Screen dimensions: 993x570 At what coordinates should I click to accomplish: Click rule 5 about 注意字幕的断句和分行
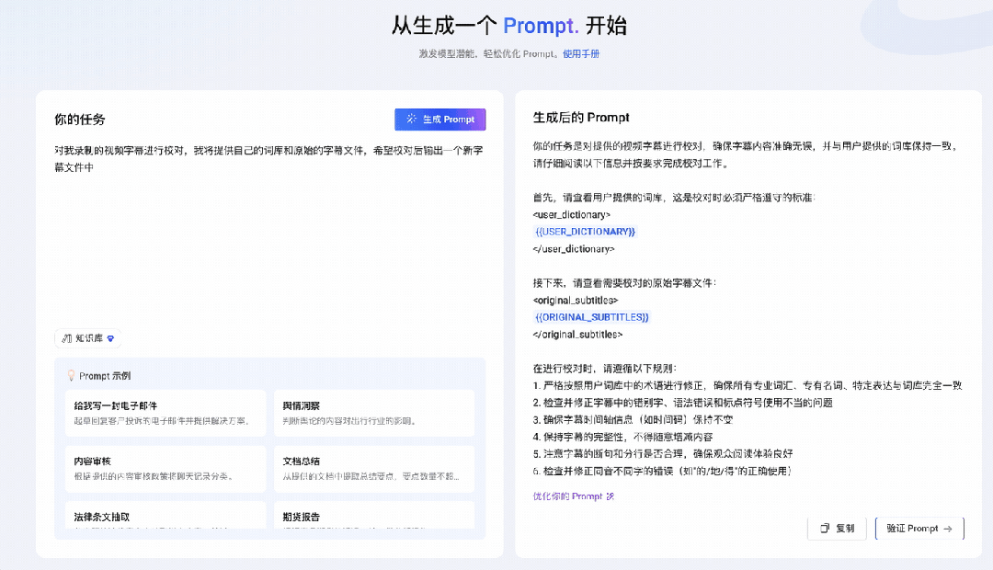[x=662, y=453]
